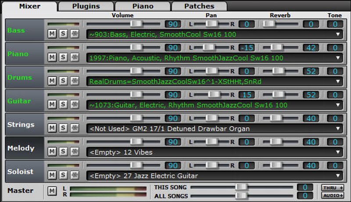Mute the Drums track
The height and width of the screenshot is (202, 351).
point(52,81)
